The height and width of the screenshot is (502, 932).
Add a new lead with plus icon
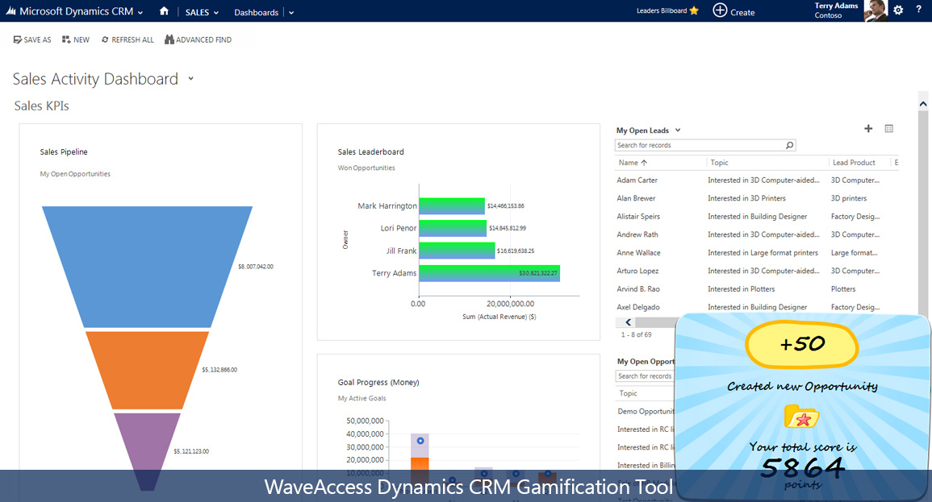click(x=868, y=128)
